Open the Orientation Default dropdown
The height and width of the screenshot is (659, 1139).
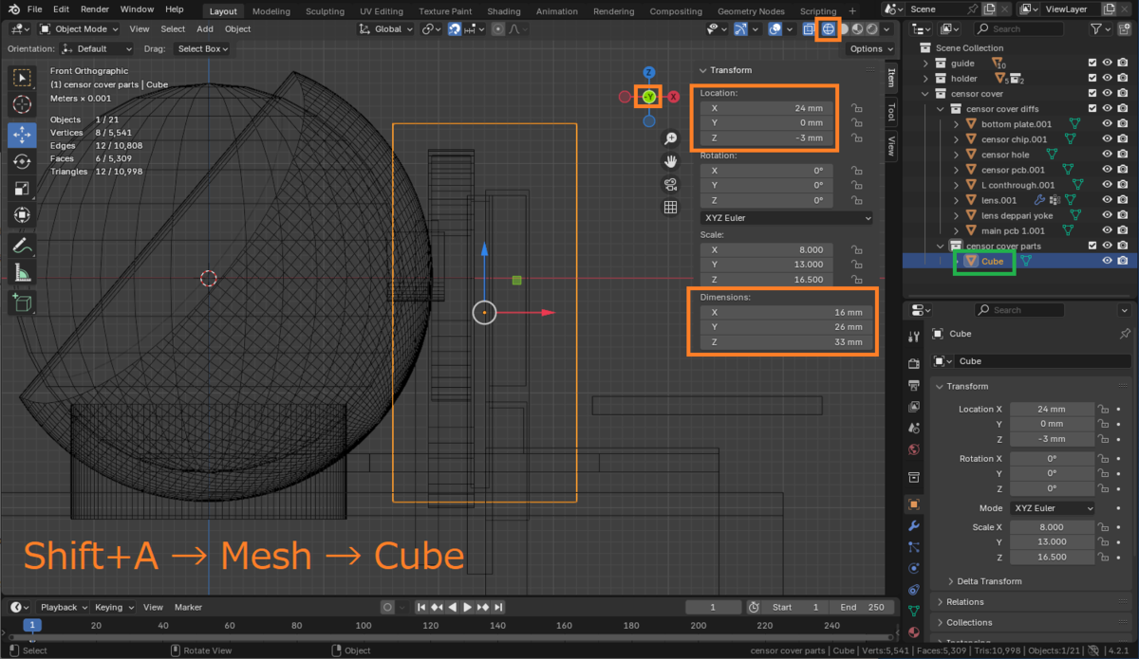pos(96,48)
